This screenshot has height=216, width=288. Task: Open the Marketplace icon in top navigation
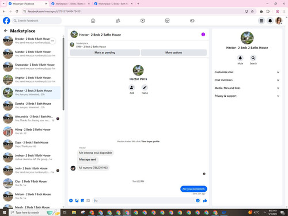pos(168,21)
